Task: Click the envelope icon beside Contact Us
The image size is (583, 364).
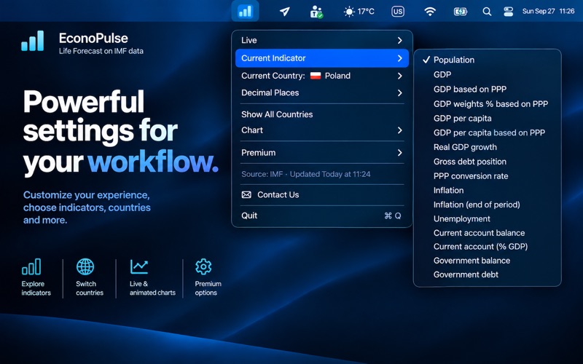Action: (246, 194)
